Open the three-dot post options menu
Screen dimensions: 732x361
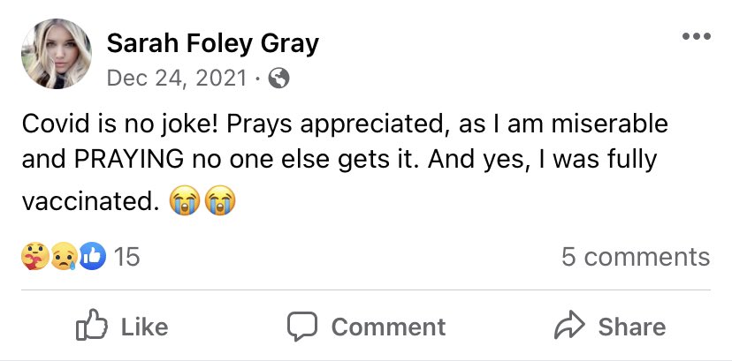click(x=696, y=36)
